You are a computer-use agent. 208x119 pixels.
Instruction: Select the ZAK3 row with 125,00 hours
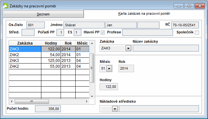coord(49,61)
